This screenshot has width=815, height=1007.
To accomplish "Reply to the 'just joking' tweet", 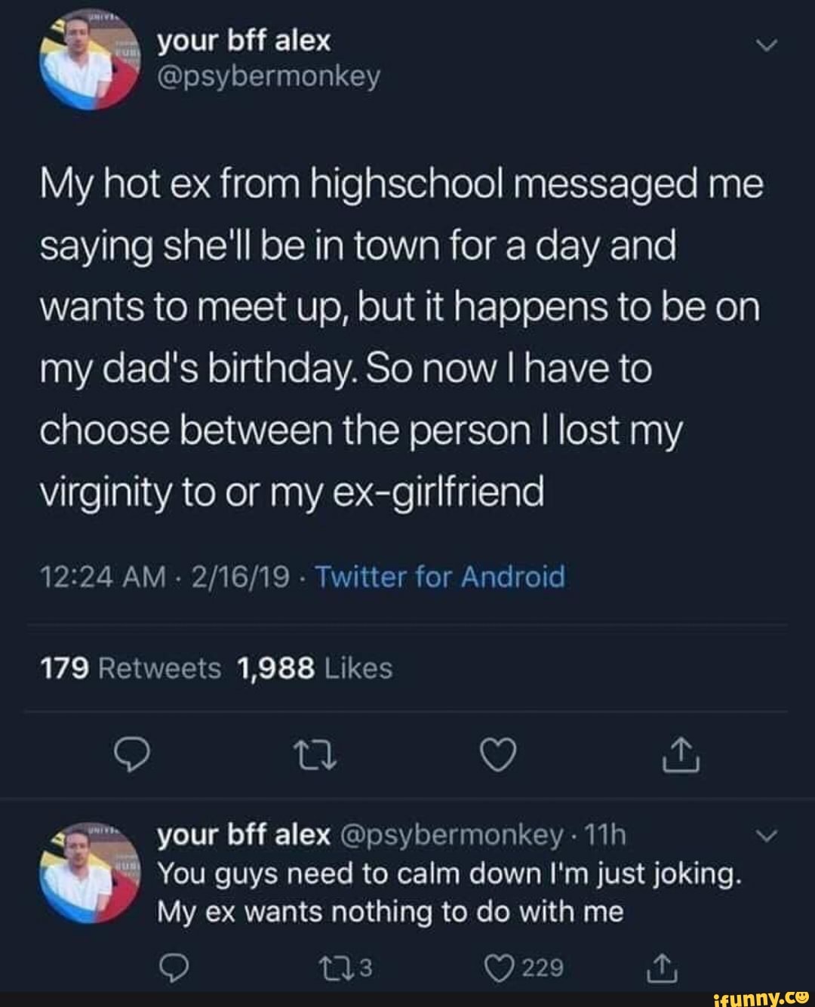I will point(174,966).
